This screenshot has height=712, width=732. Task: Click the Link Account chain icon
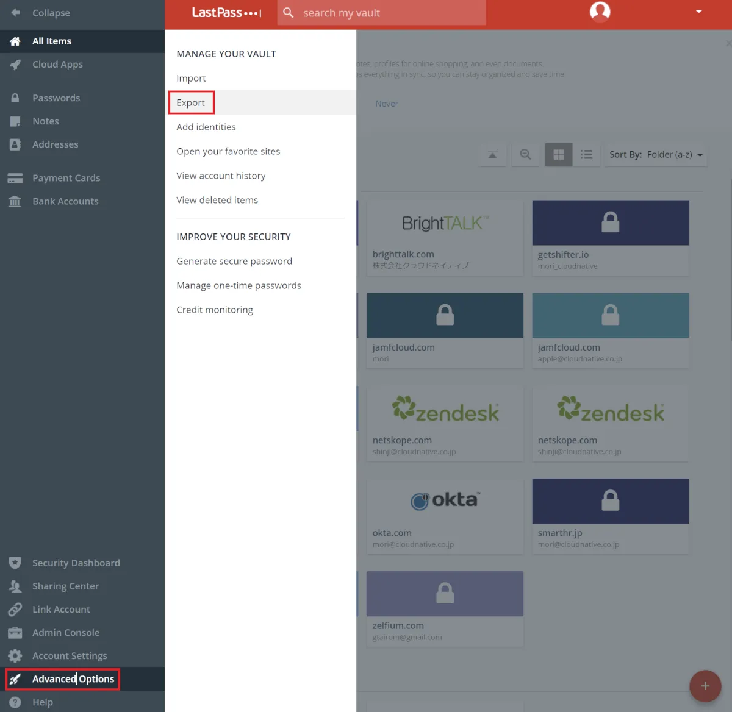pyautogui.click(x=15, y=610)
